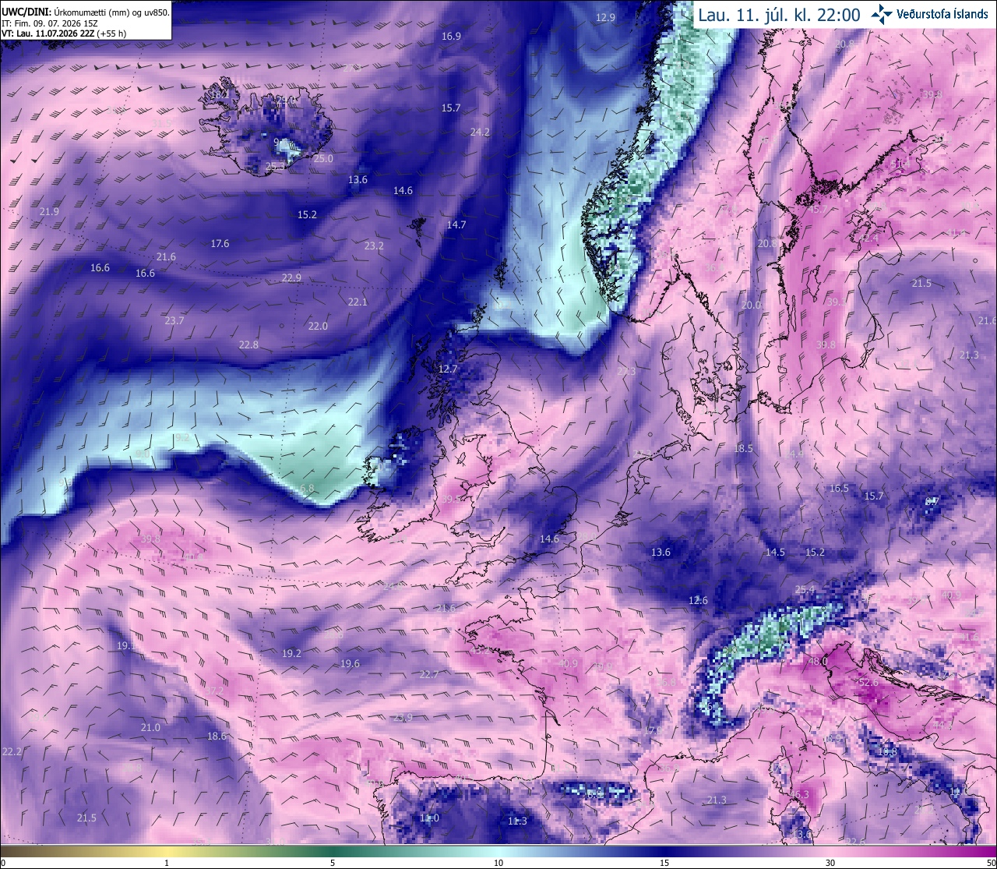Click the 27.3 value in the North Sea

click(626, 372)
